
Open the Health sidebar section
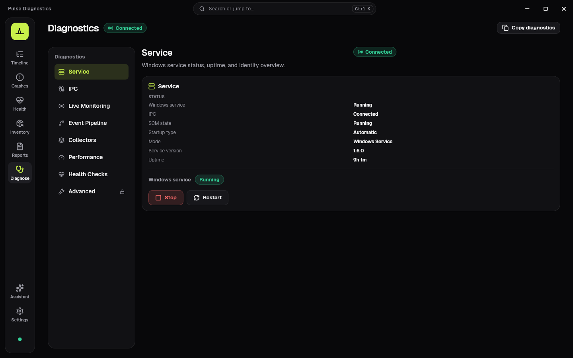coord(20,104)
